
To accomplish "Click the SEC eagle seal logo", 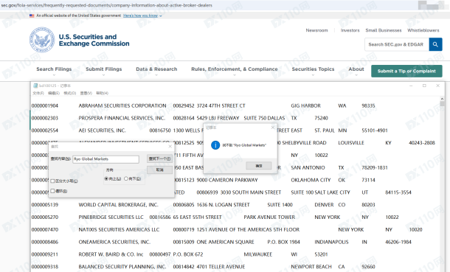I will coord(42,40).
